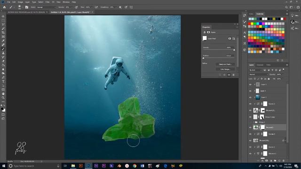Open layer blend mode Normal dropdown
This screenshot has width=301, height=169.
pos(258,74)
